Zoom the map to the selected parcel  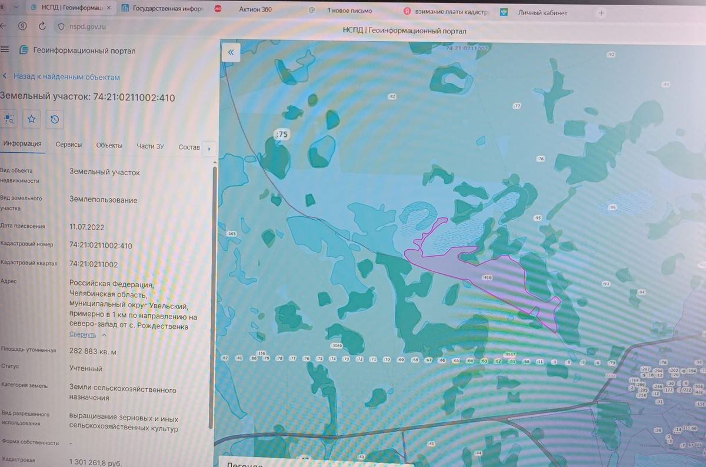click(x=9, y=119)
